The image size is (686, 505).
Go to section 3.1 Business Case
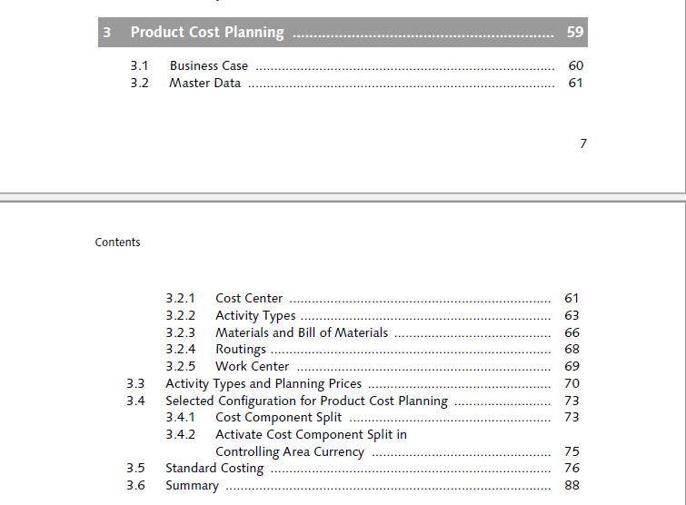[x=356, y=65]
